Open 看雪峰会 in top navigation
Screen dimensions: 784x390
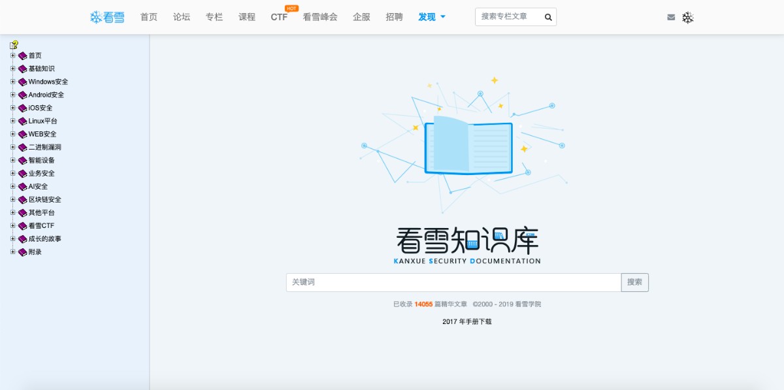coord(320,17)
